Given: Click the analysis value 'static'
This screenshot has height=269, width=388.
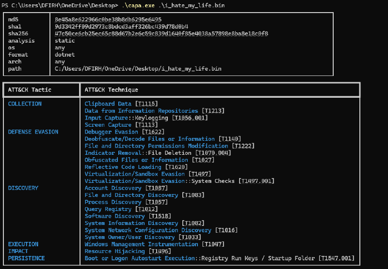Looking at the screenshot, I should coord(65,41).
